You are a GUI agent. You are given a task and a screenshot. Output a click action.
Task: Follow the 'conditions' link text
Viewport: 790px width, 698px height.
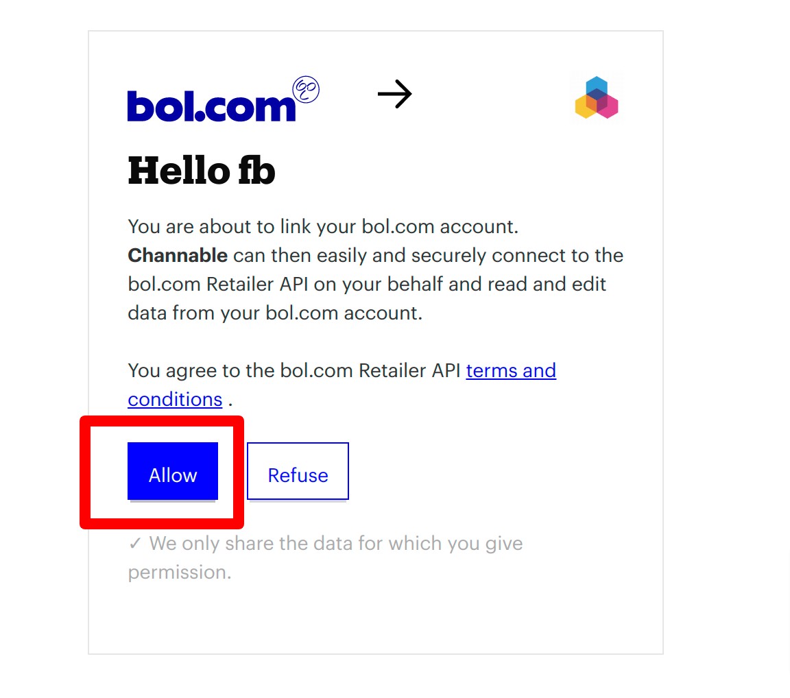[x=175, y=399]
